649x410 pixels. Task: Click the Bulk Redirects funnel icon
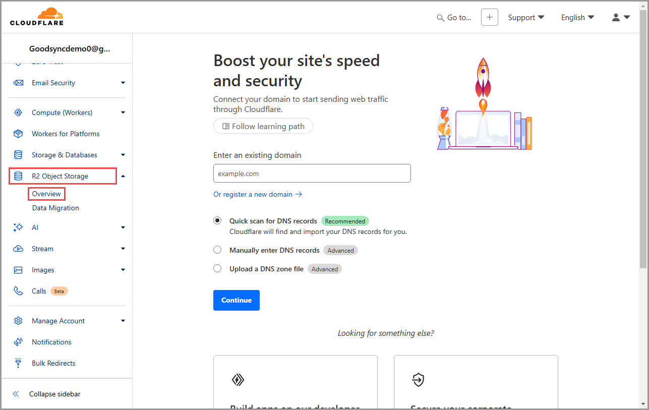coord(18,363)
